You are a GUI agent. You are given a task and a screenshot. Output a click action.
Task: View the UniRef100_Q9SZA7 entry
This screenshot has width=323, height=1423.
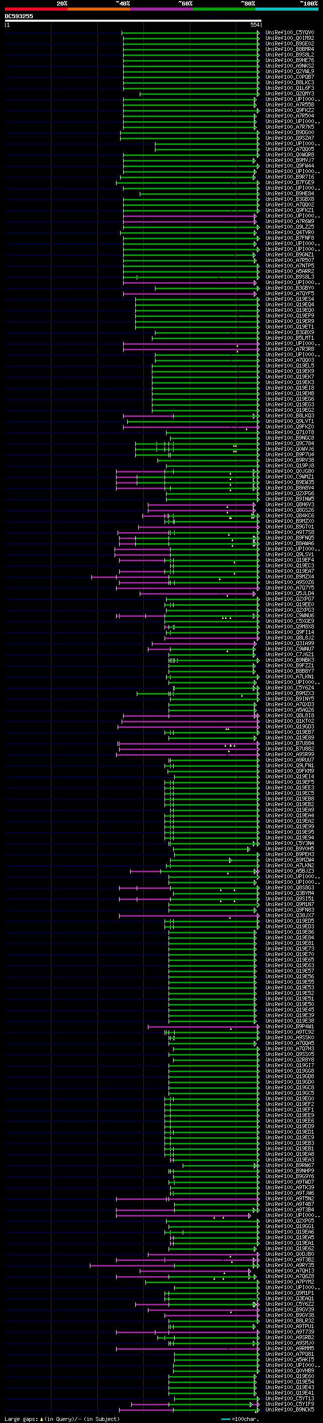[289, 138]
